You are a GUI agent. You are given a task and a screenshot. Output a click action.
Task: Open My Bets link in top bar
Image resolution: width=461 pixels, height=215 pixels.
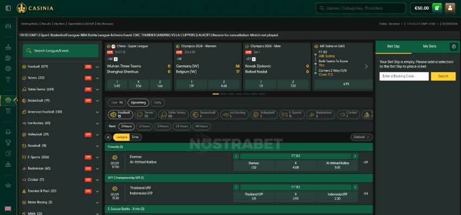(x=60, y=24)
